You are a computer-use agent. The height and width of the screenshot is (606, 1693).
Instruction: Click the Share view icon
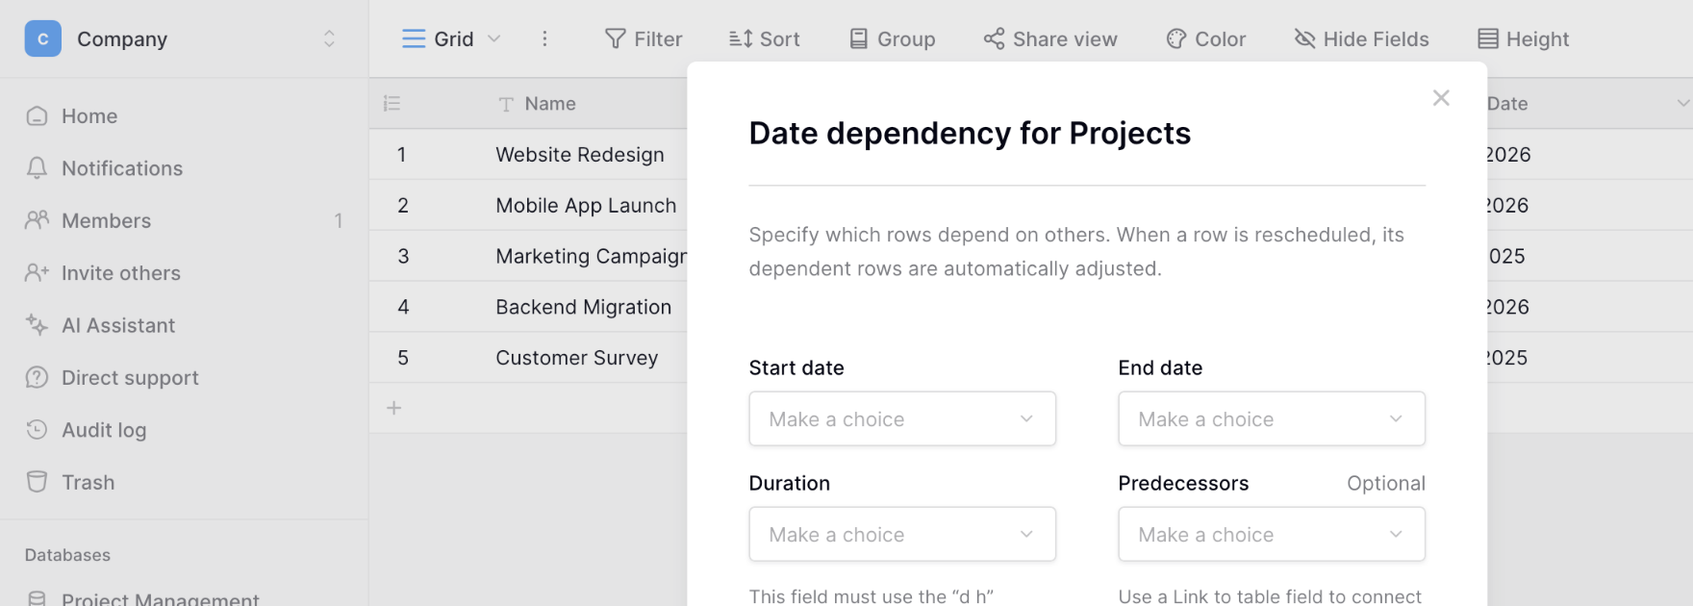click(x=994, y=39)
